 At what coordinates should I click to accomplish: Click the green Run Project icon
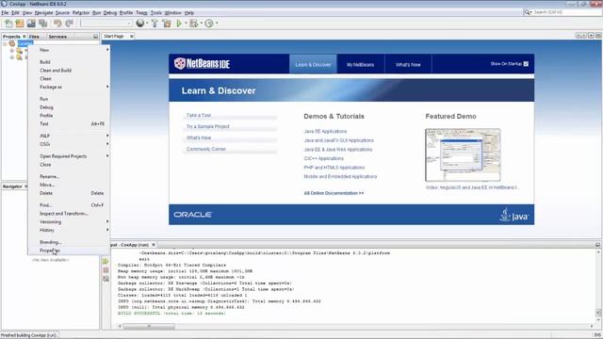[179, 24]
